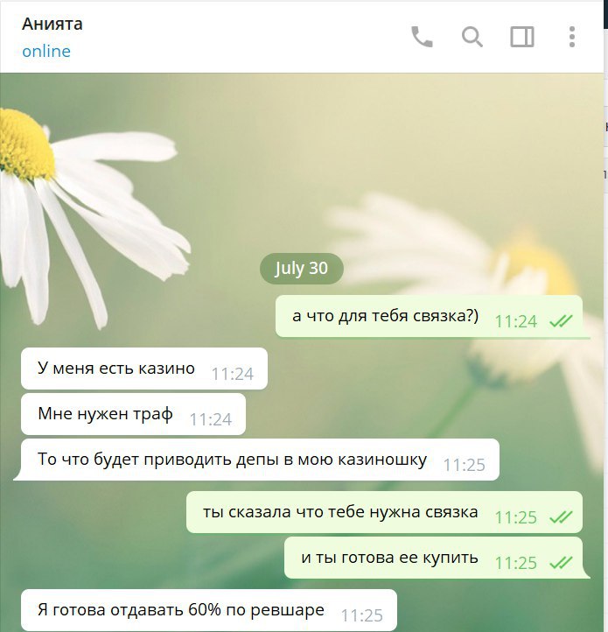Click the 11:24 timestamp on 'Мне нужен траф'
The width and height of the screenshot is (608, 632).
click(211, 419)
